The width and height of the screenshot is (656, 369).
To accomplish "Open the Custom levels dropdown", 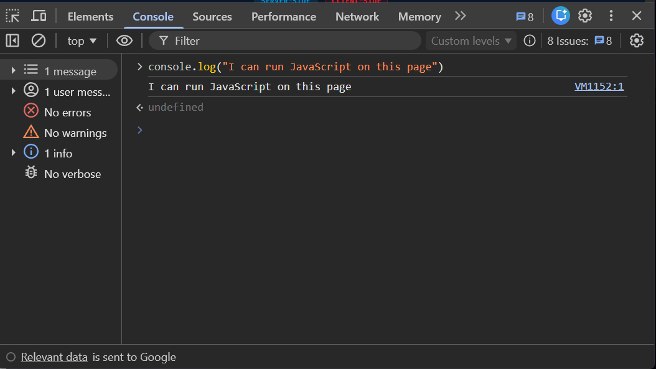I will (x=471, y=40).
